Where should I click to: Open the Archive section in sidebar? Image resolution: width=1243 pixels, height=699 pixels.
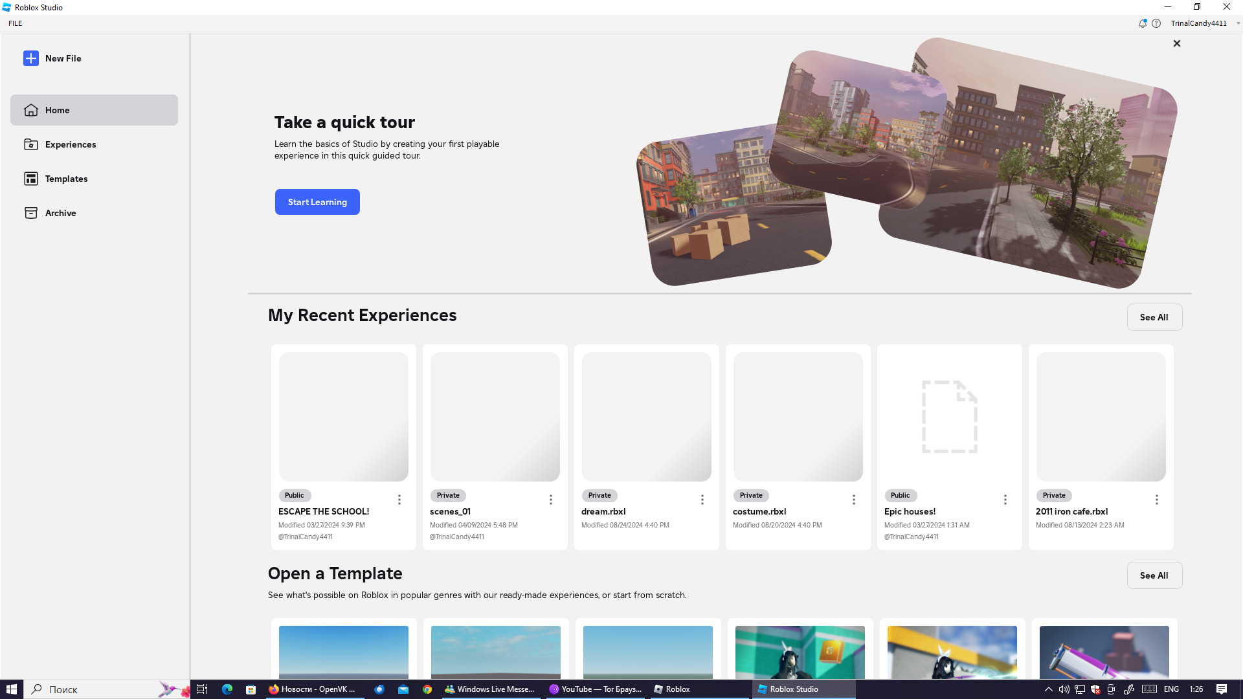point(60,213)
